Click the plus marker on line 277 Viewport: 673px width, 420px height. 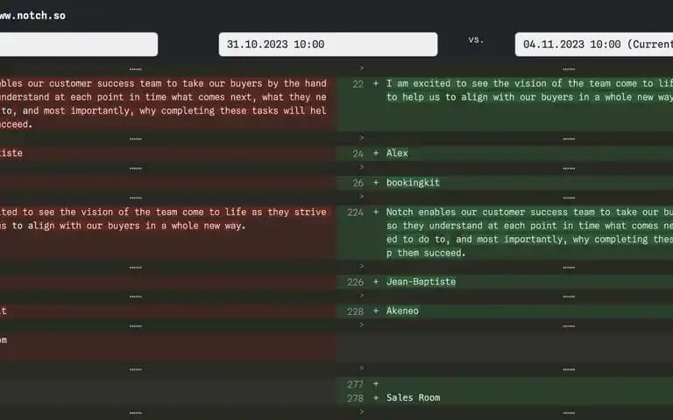pyautogui.click(x=376, y=384)
